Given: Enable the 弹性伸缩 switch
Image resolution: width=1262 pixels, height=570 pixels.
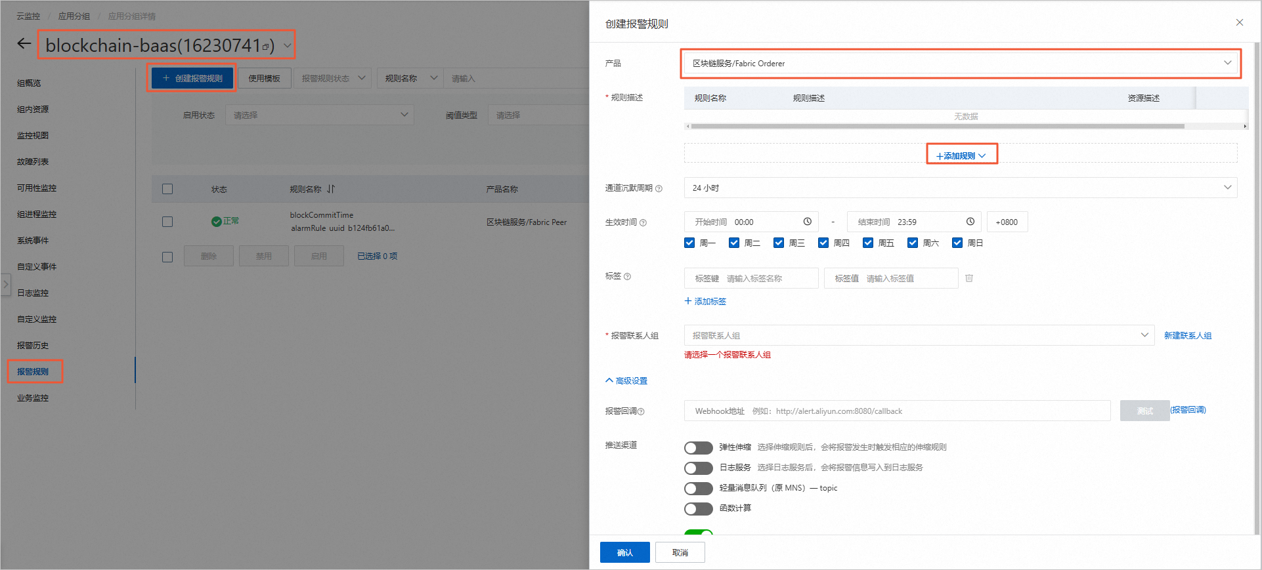Looking at the screenshot, I should [698, 447].
